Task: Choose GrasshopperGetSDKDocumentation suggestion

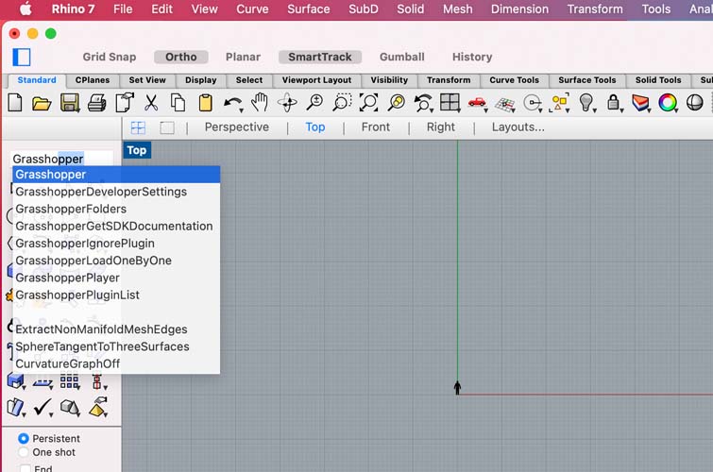Action: tap(116, 227)
